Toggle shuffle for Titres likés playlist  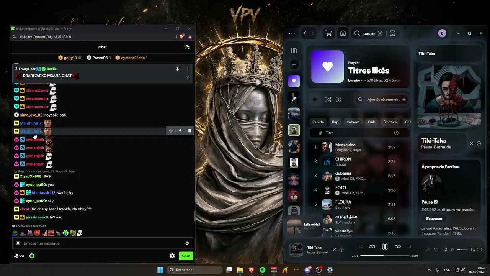[x=328, y=99]
